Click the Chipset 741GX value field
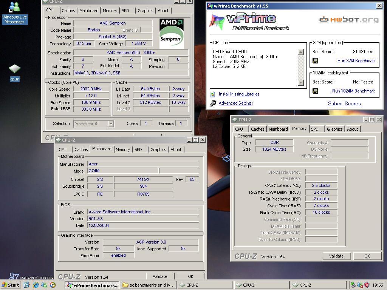The image size is (387, 290). coord(143,179)
